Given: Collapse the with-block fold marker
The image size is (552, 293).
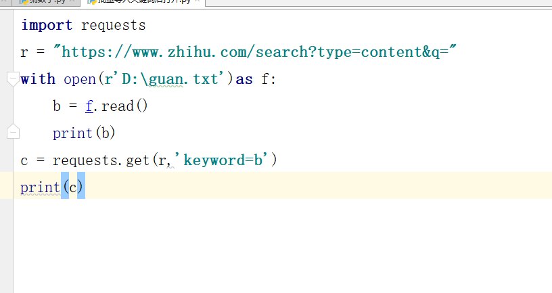Looking at the screenshot, I should 13,78.
